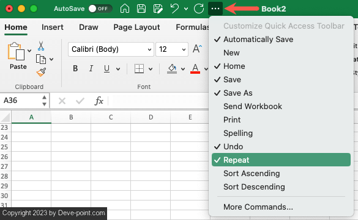Switch to the Home ribbon tab

coord(16,27)
